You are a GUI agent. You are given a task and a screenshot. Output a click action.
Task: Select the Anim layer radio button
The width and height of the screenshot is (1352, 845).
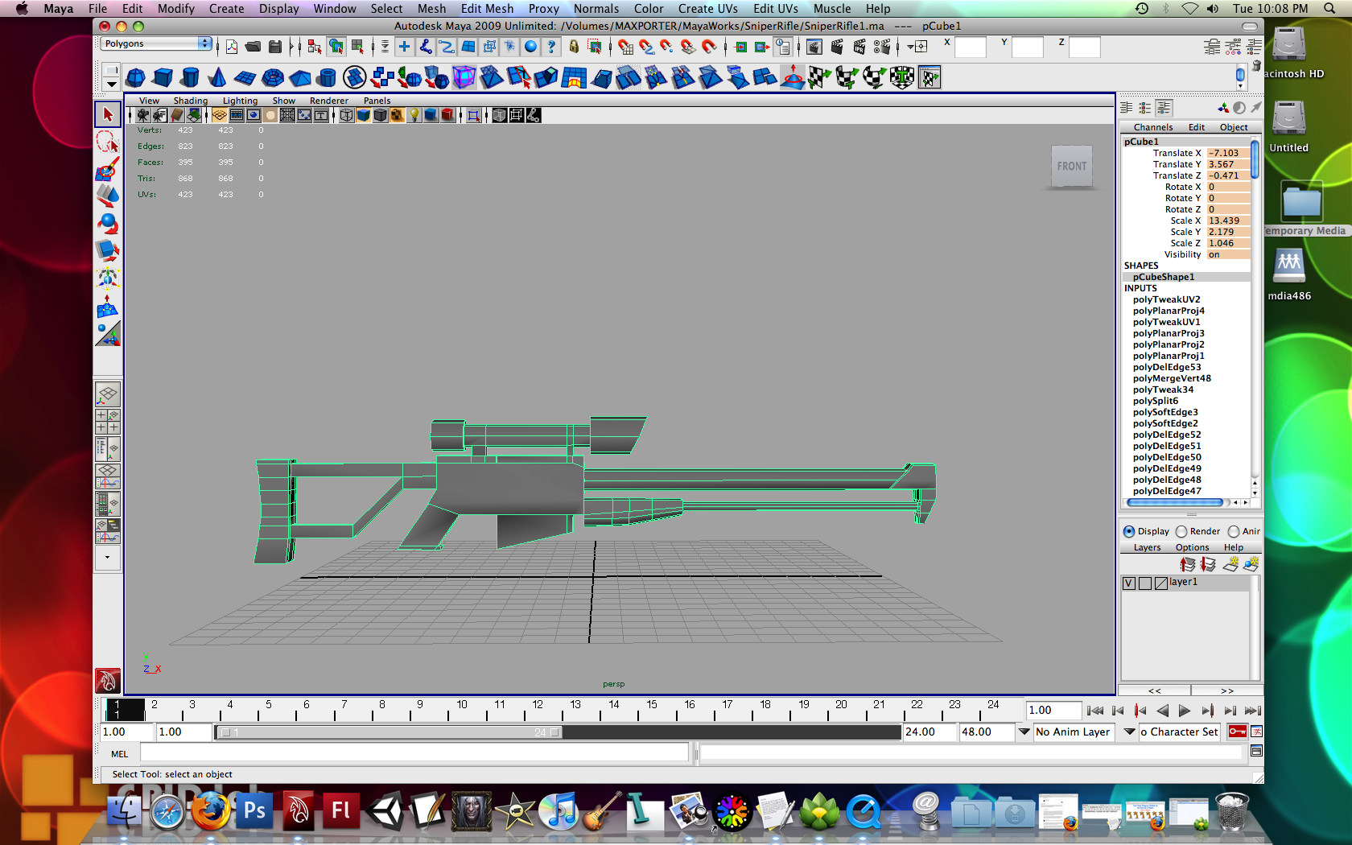point(1234,531)
